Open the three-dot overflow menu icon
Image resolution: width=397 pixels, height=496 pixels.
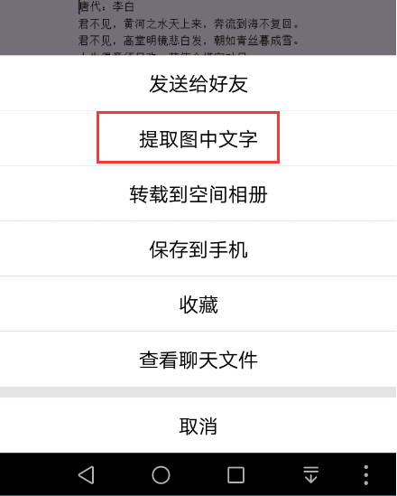point(365,475)
